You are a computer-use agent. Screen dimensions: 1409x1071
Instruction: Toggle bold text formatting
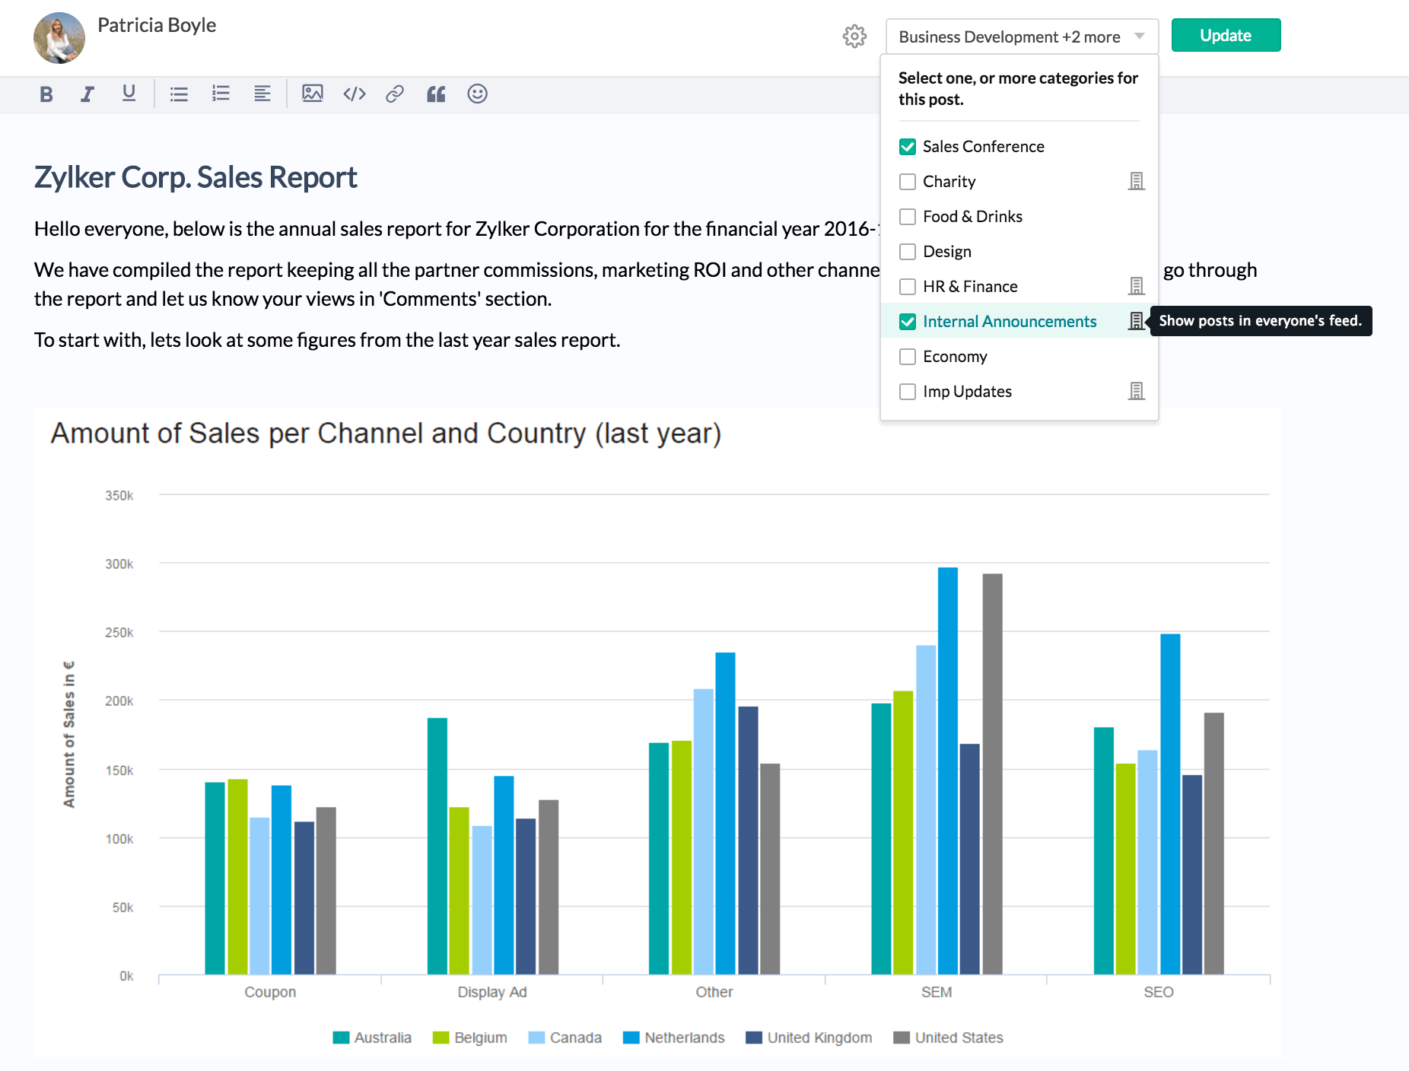[46, 94]
